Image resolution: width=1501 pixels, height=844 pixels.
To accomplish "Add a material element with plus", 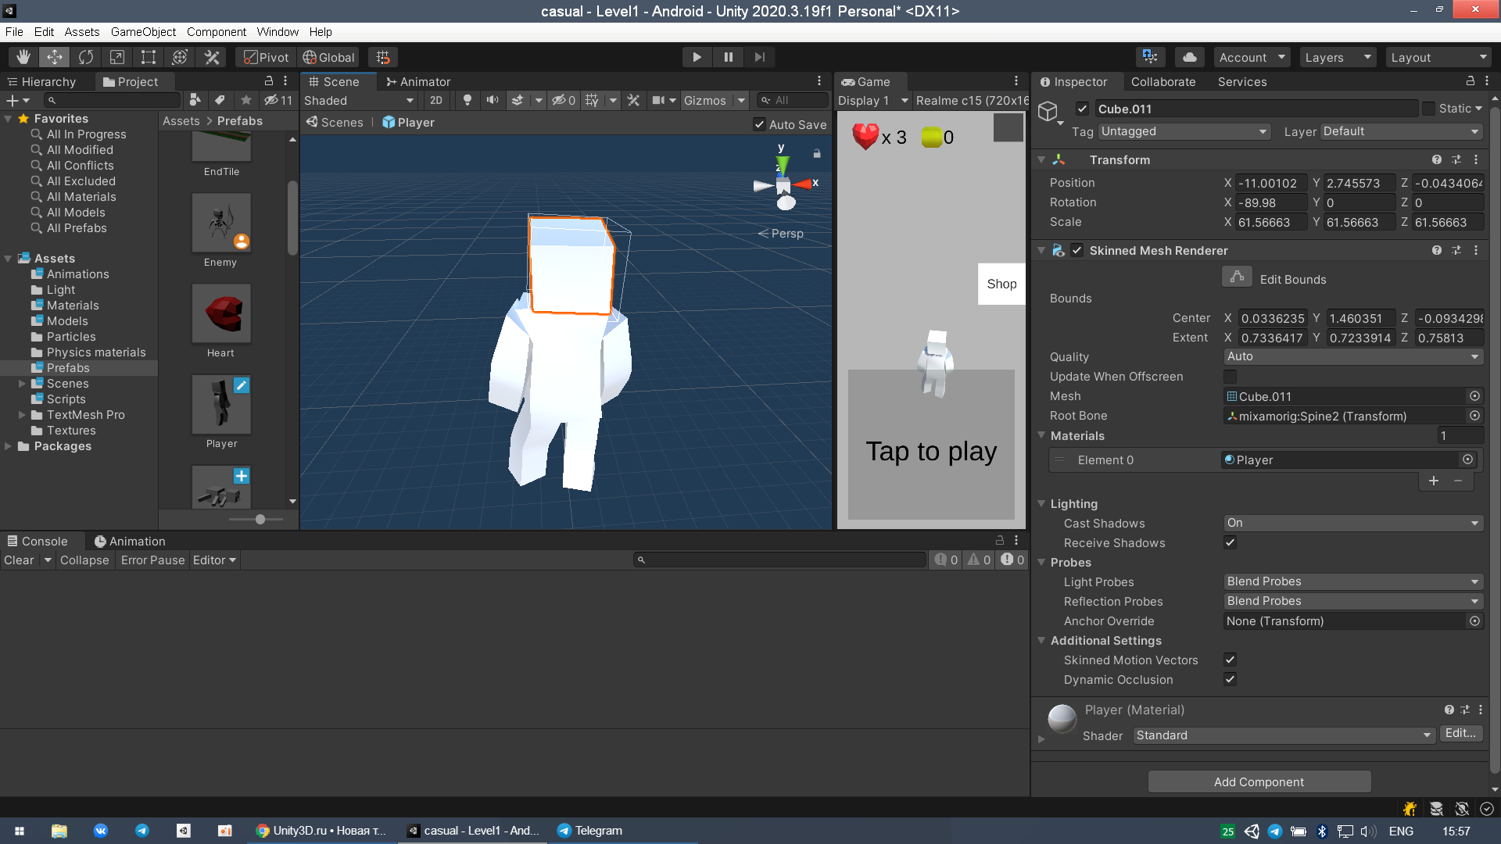I will coord(1434,481).
